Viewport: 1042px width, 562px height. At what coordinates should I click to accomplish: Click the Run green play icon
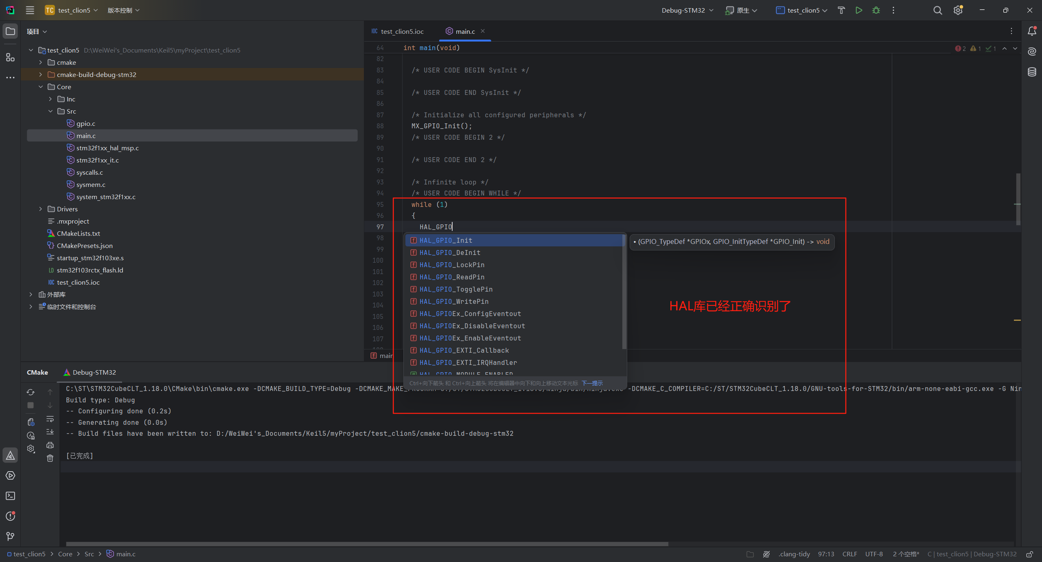tap(858, 10)
